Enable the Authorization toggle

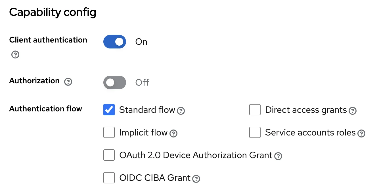114,82
